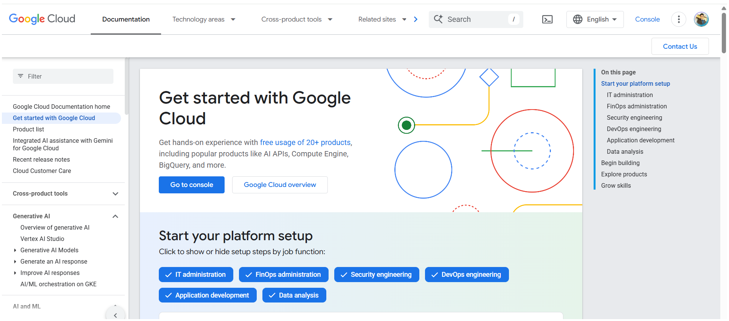Toggle Data analysis setup chip
This screenshot has height=321, width=729.
click(294, 295)
